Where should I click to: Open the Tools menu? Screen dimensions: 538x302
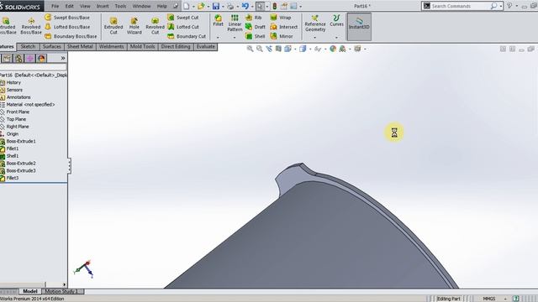coord(120,6)
